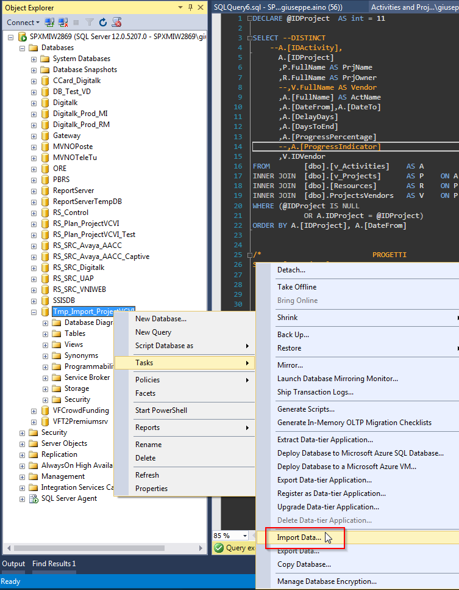Click the Gateway database cylinder icon
This screenshot has width=459, height=590.
45,136
